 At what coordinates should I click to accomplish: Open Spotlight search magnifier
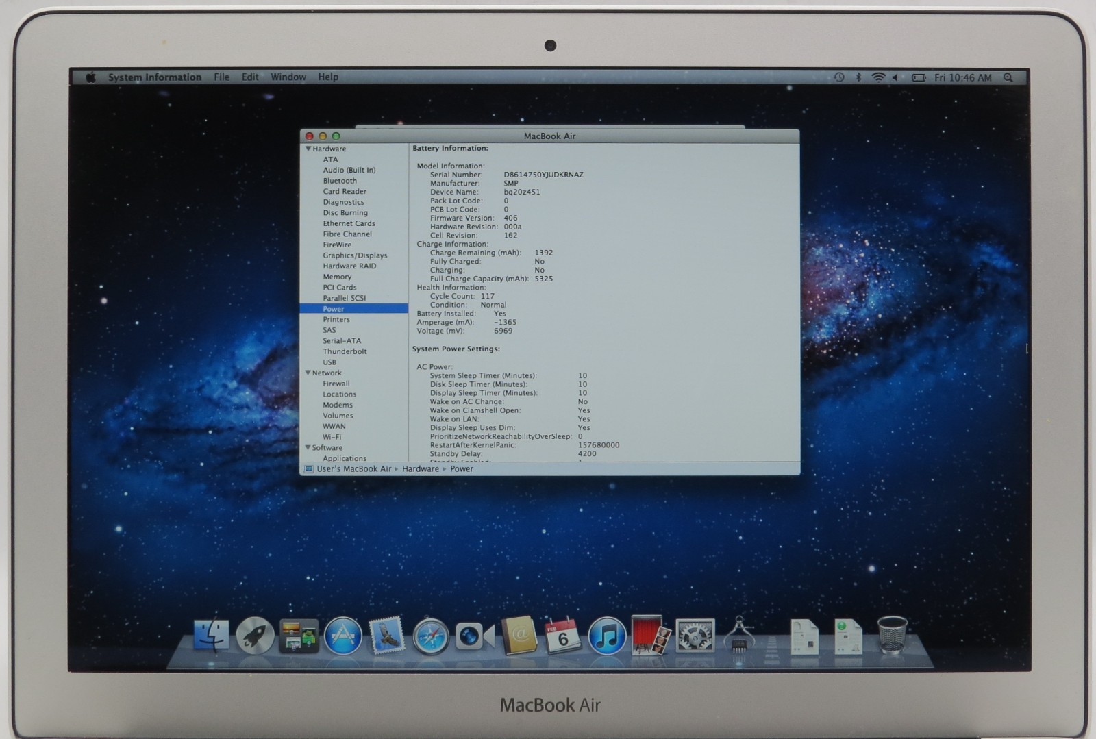click(1008, 77)
